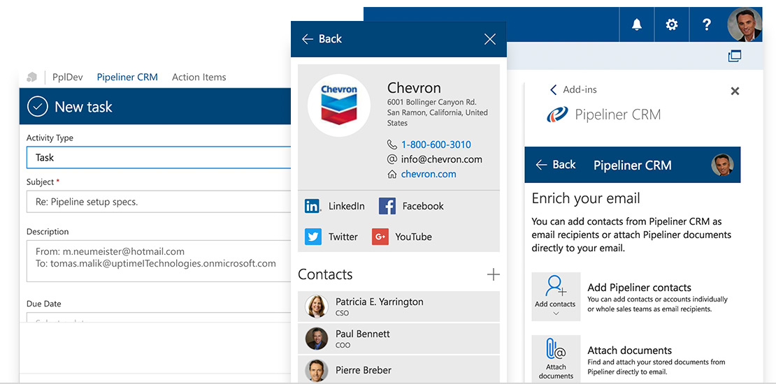Click Attach documents heading text
The image size is (776, 384).
click(x=629, y=350)
